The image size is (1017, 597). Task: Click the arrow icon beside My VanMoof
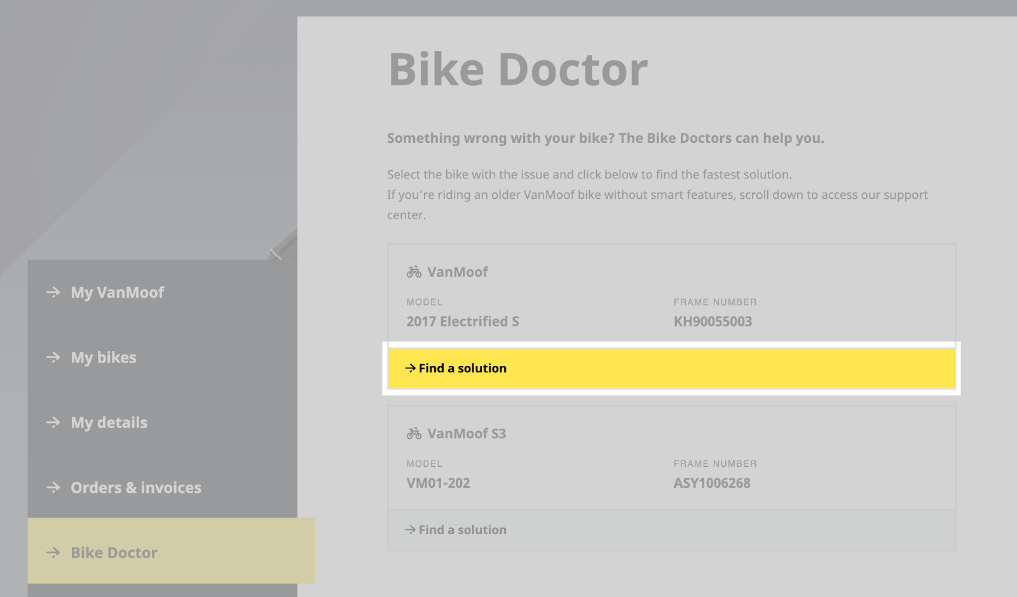(53, 292)
